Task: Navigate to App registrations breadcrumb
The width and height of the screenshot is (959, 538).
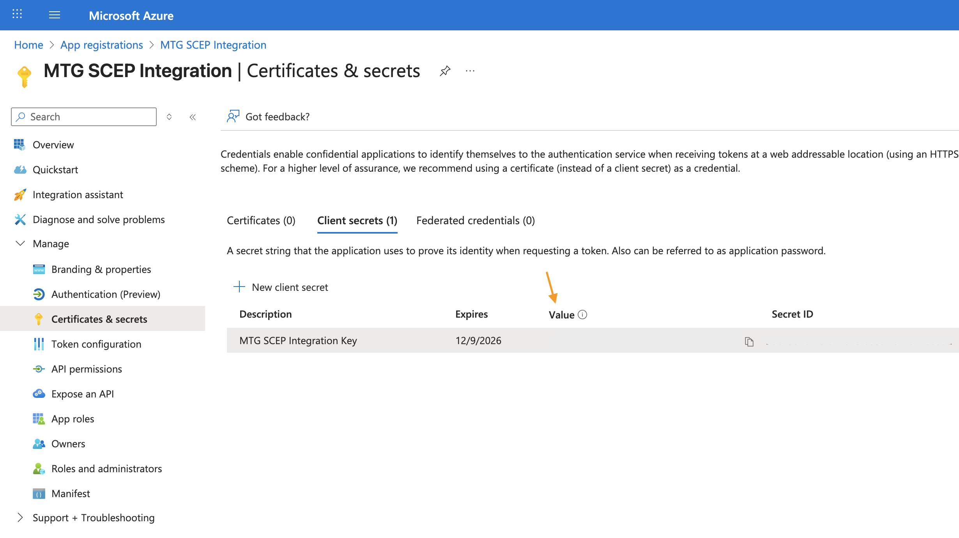Action: [x=101, y=45]
